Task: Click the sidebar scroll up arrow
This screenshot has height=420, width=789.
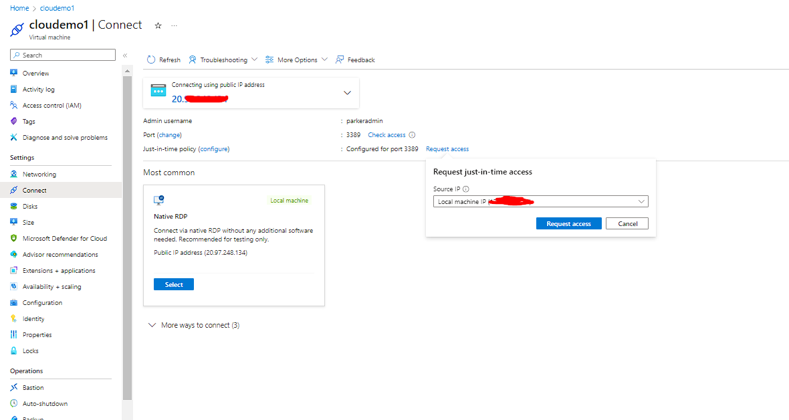Action: (127, 71)
